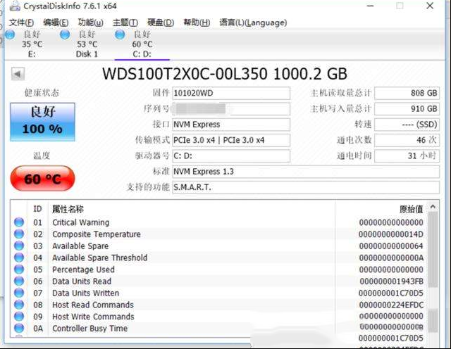Viewport: 451px width, 349px height.
Task: Click the status dot for Host Read Commands
Action: pos(19,305)
